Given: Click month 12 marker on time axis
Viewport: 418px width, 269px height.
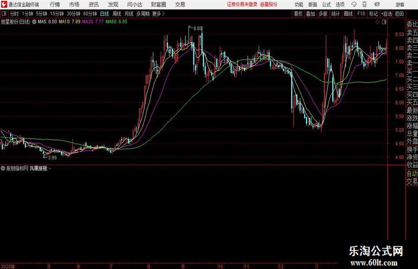Looking at the screenshot, I should 281,266.
